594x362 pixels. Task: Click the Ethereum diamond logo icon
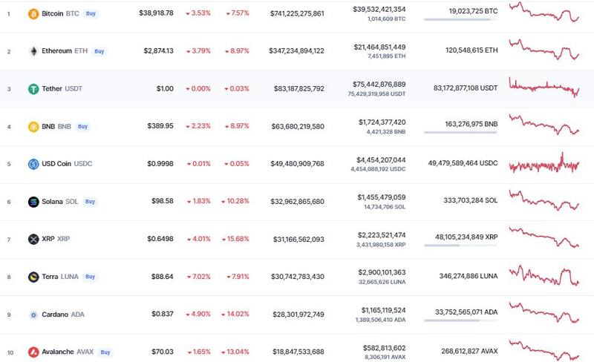click(33, 51)
